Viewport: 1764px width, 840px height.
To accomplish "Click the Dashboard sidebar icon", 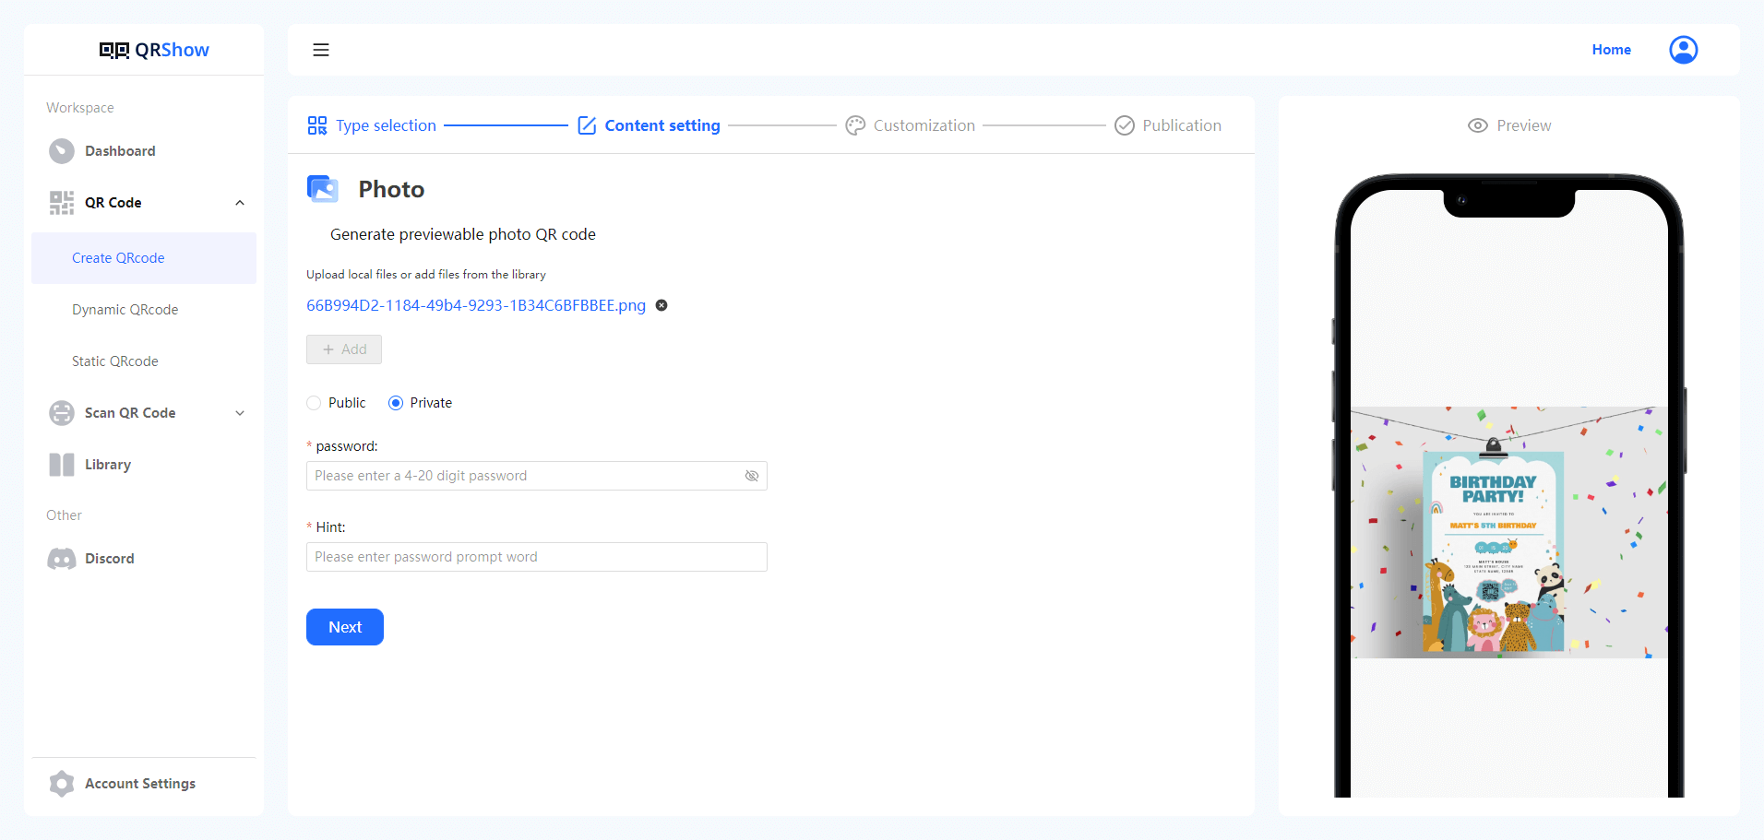I will [x=62, y=151].
